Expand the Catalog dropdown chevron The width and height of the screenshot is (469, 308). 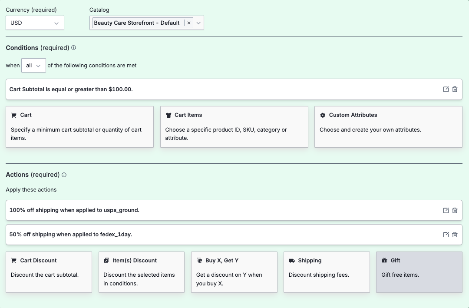coord(198,23)
